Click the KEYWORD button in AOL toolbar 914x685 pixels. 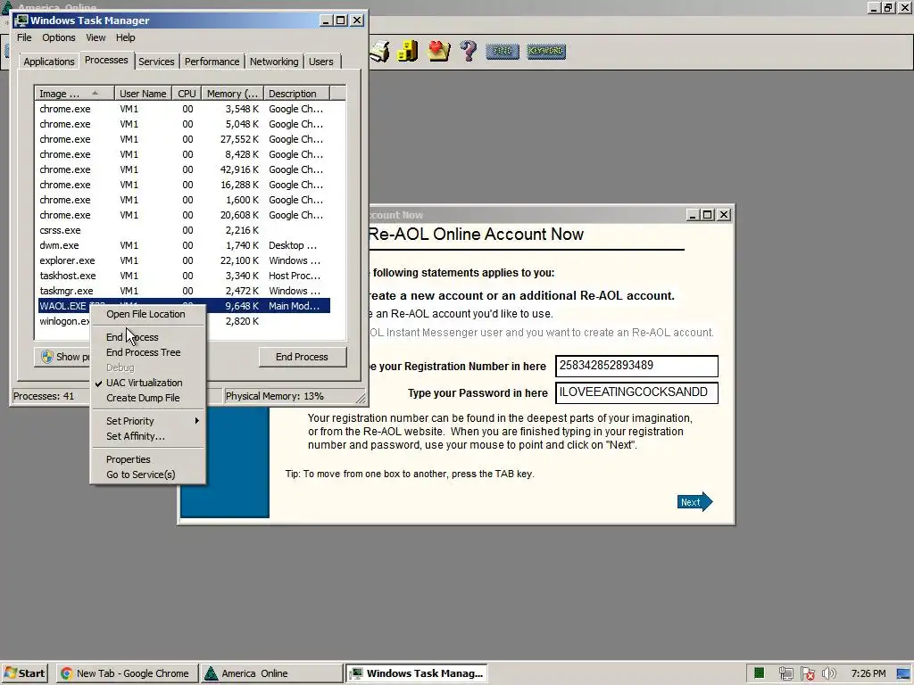pyautogui.click(x=545, y=51)
